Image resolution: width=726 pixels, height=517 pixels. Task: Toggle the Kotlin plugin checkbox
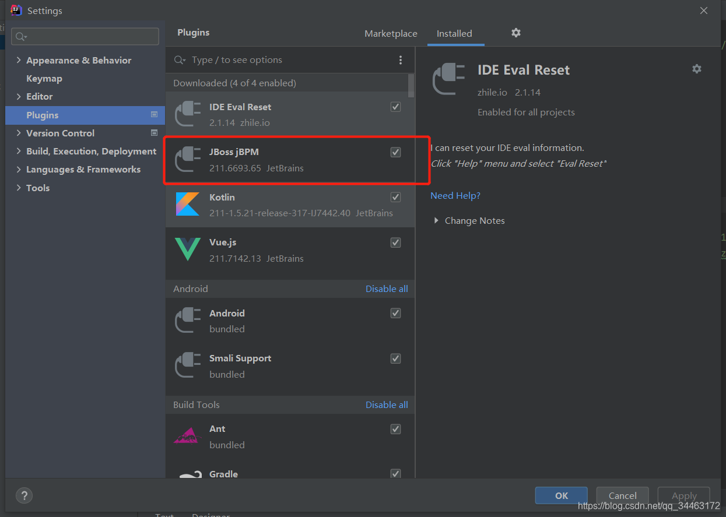coord(396,197)
